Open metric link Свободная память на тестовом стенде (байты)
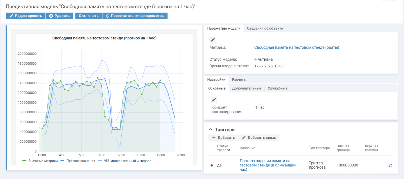The width and height of the screenshot is (404, 179). point(297,48)
